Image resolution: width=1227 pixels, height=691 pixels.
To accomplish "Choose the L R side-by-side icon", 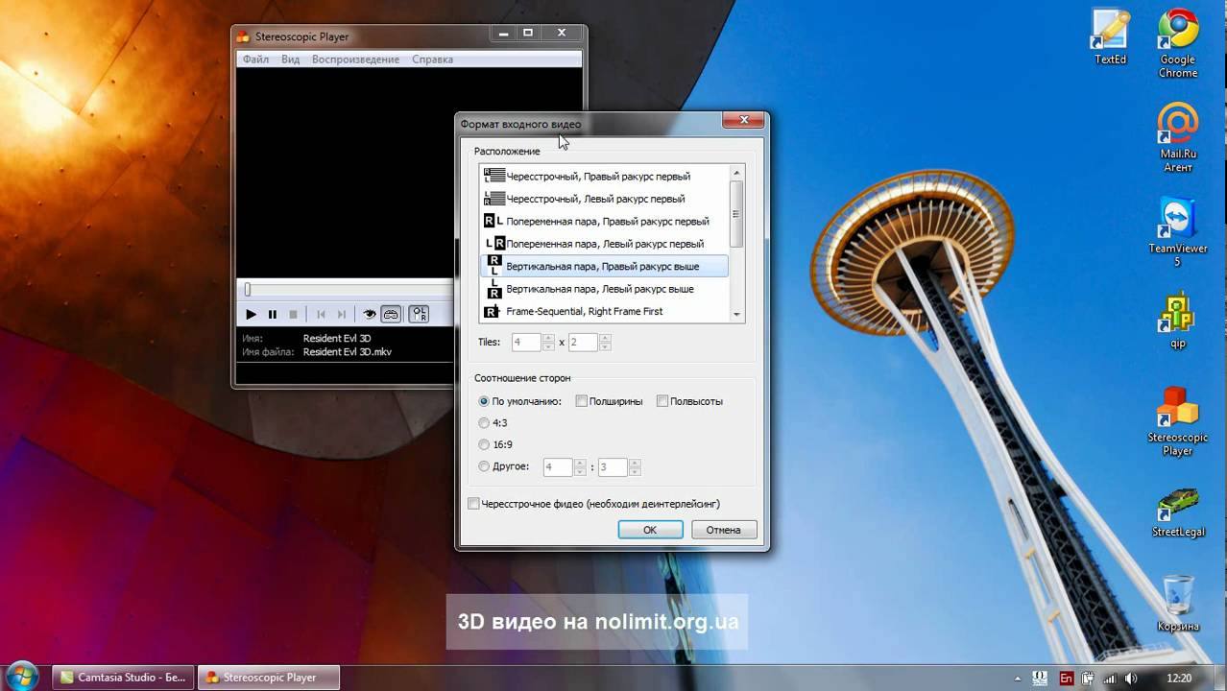I will tap(494, 244).
